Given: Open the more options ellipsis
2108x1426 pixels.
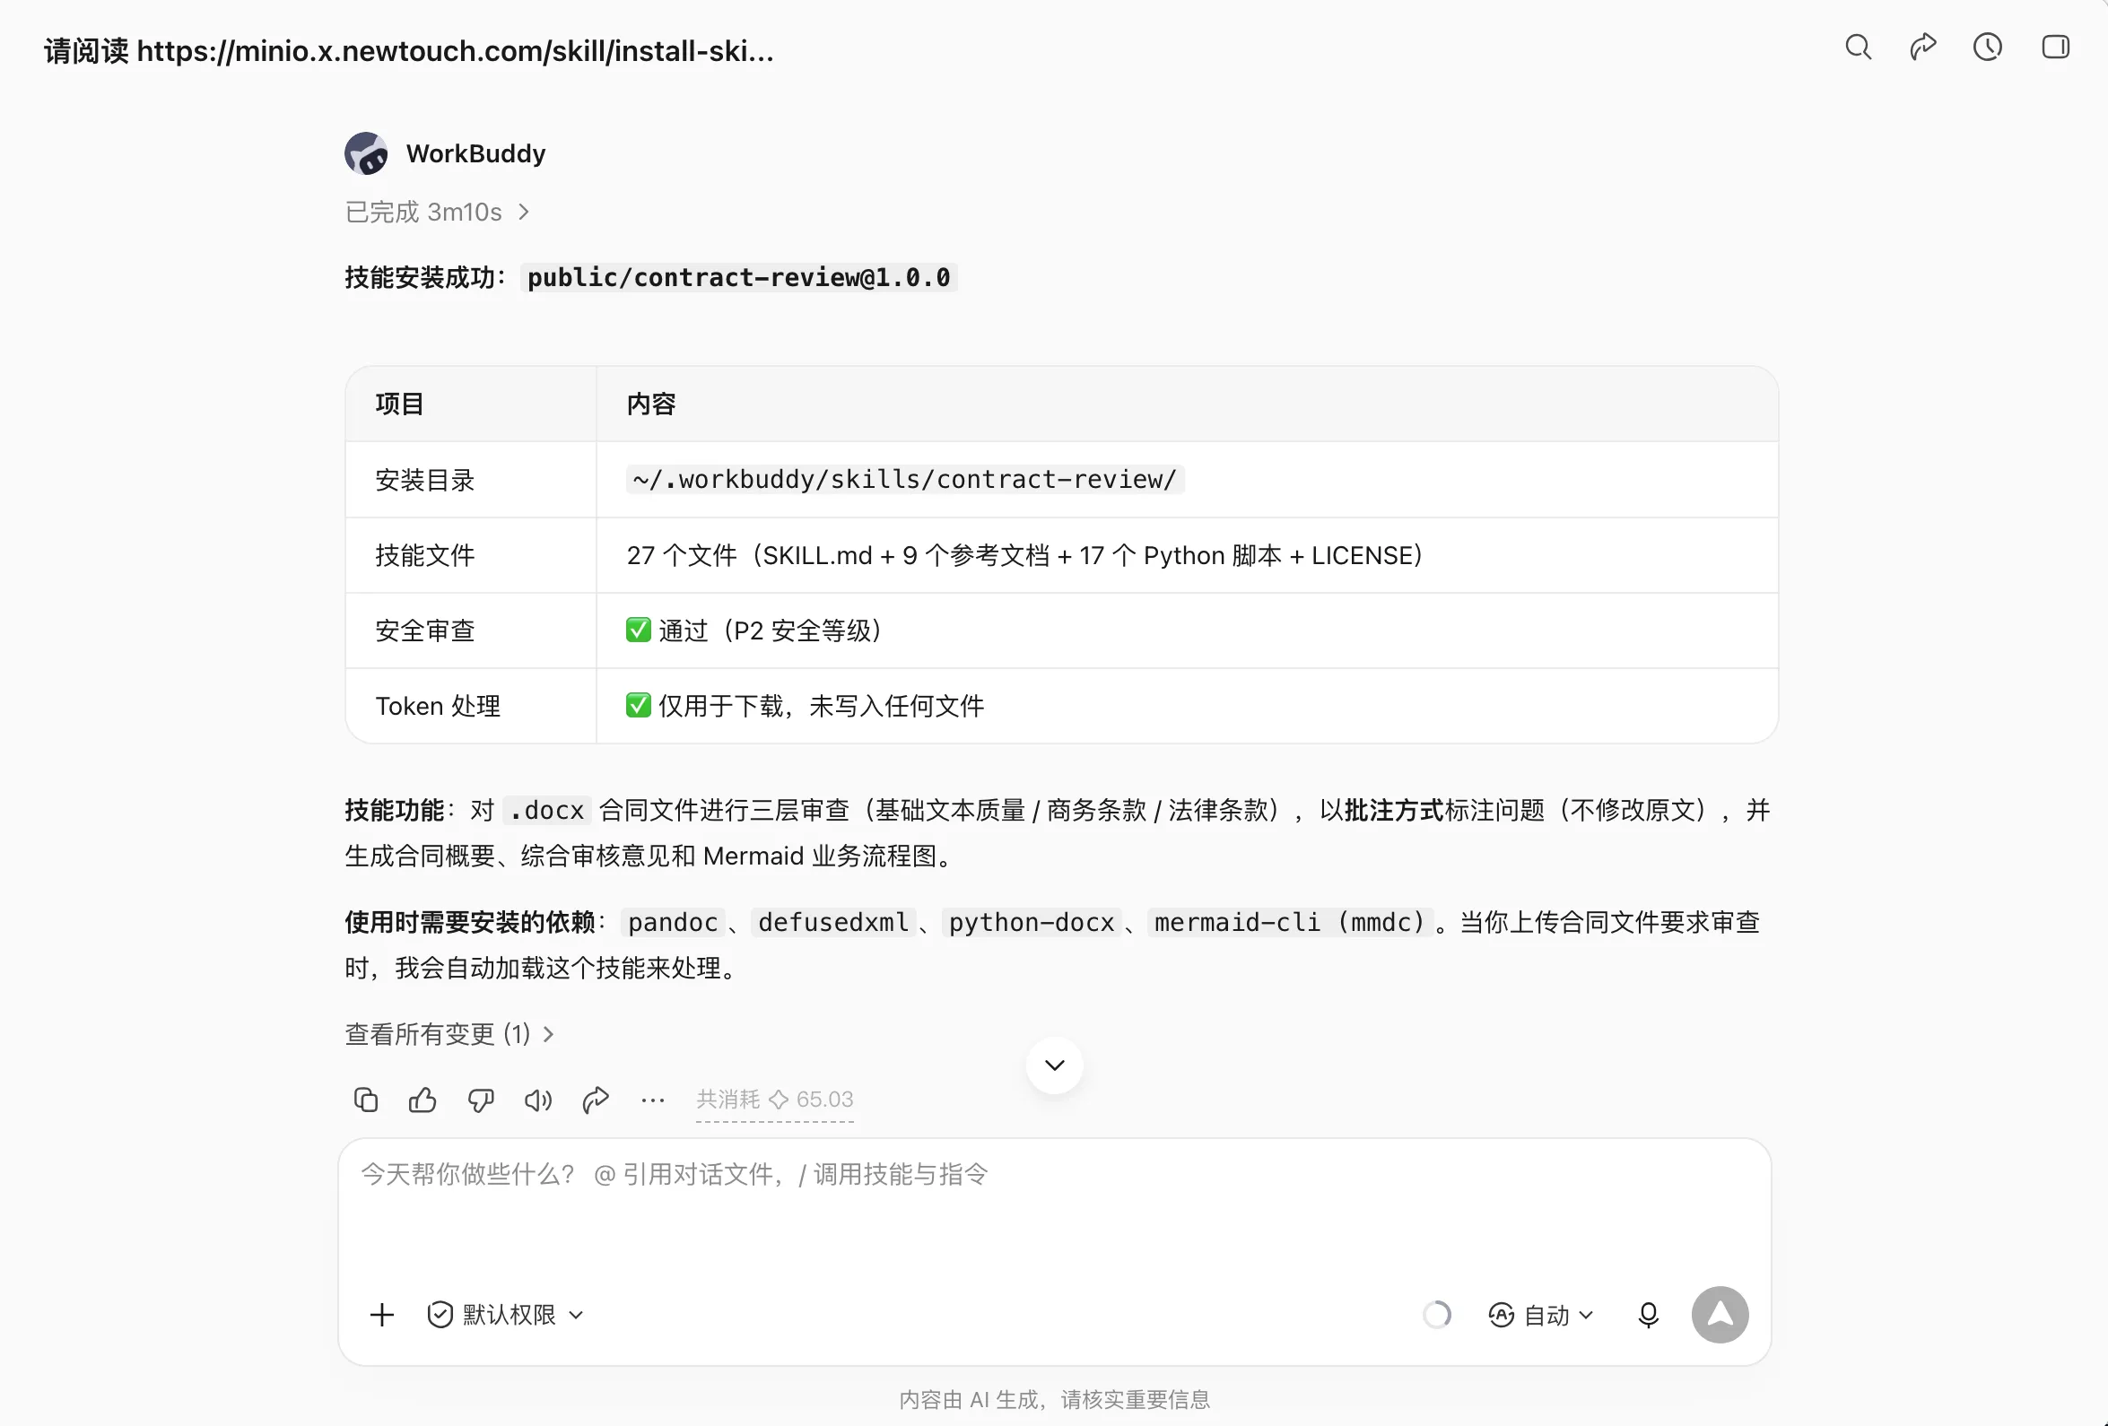Looking at the screenshot, I should [x=653, y=1100].
